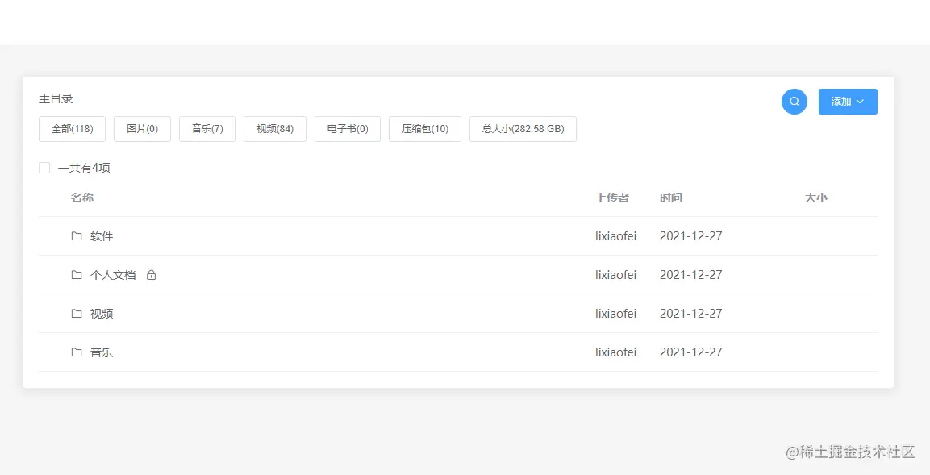The image size is (930, 475).
Task: Sort the list by the 时间 column
Action: pyautogui.click(x=671, y=198)
